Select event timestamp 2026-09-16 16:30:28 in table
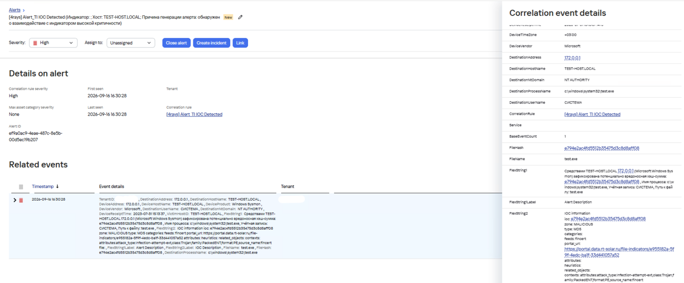The image size is (684, 283). (x=49, y=199)
